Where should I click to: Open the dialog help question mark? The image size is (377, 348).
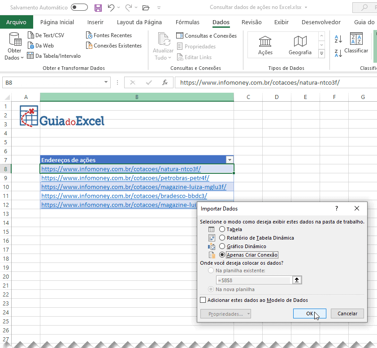pos(337,208)
